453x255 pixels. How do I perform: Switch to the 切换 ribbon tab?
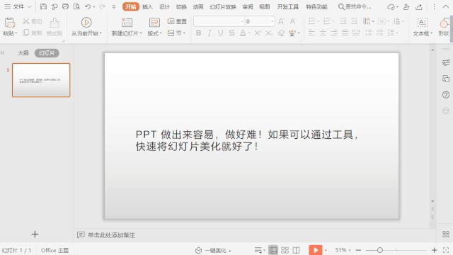(x=181, y=6)
